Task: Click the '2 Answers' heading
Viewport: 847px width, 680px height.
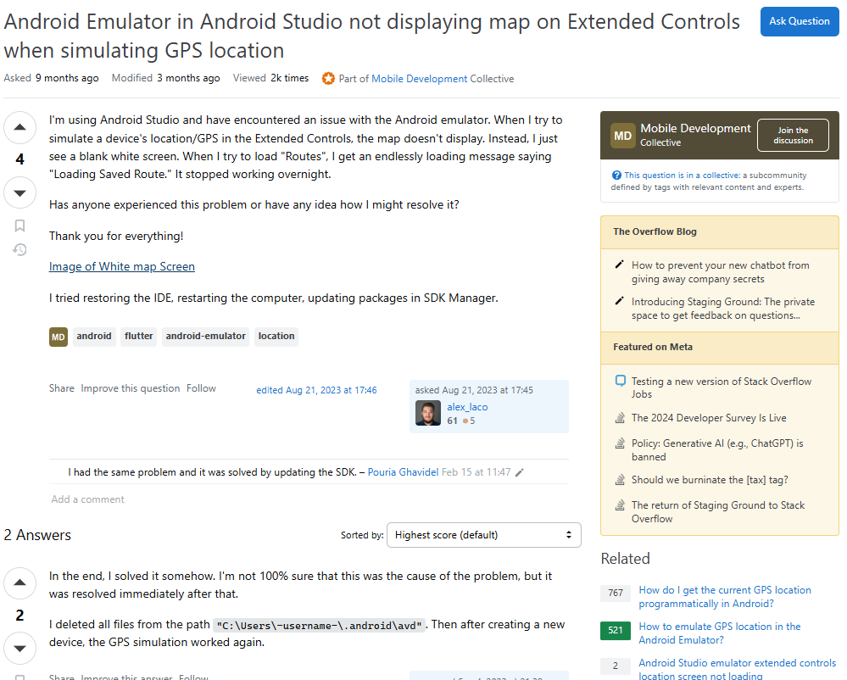Action: click(37, 535)
